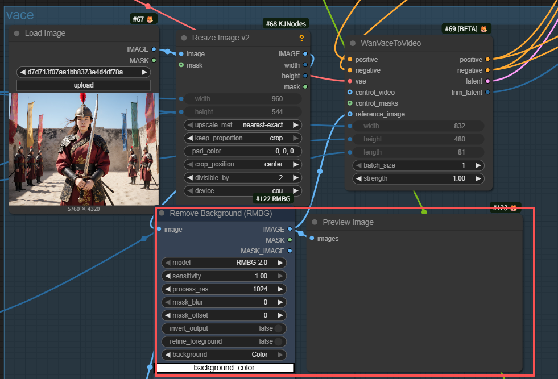Open the crop_position center dropdown
This screenshot has height=379, width=558.
click(x=243, y=164)
